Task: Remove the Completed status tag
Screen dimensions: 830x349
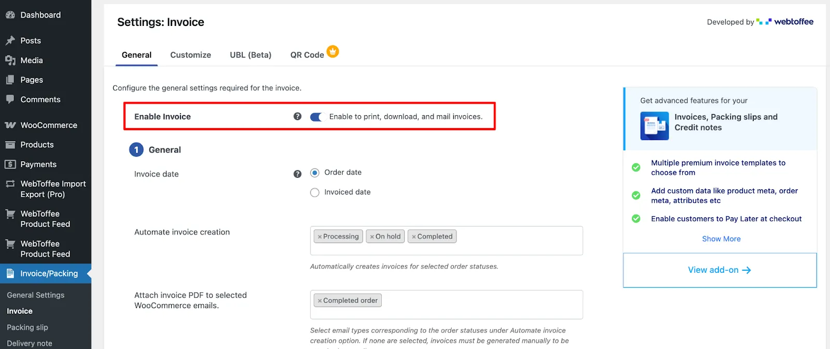Action: pos(414,236)
